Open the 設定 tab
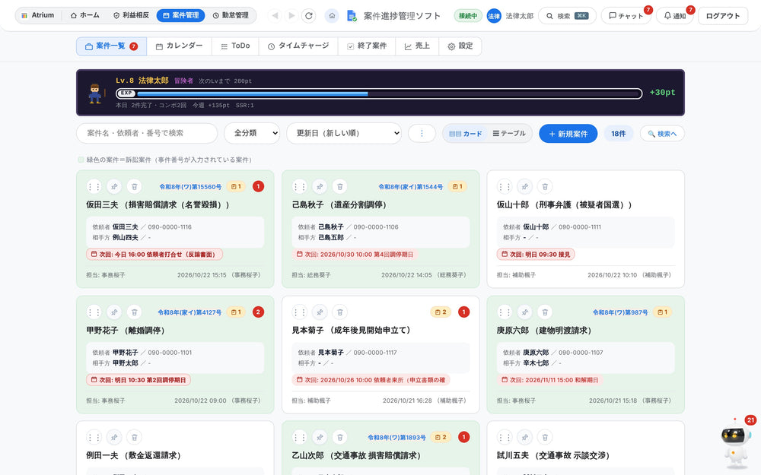This screenshot has height=475, width=761. (x=460, y=46)
